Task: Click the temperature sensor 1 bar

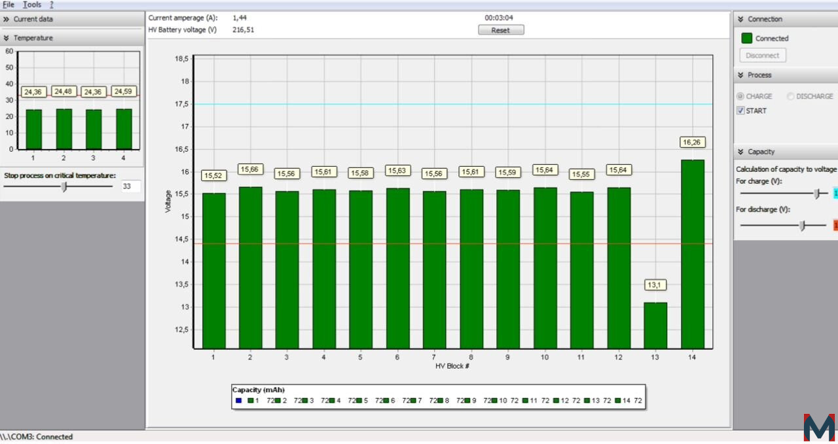Action: click(x=33, y=129)
